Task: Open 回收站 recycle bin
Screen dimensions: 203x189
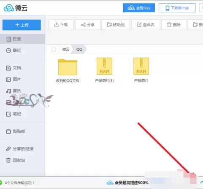Action: [x=22, y=160]
